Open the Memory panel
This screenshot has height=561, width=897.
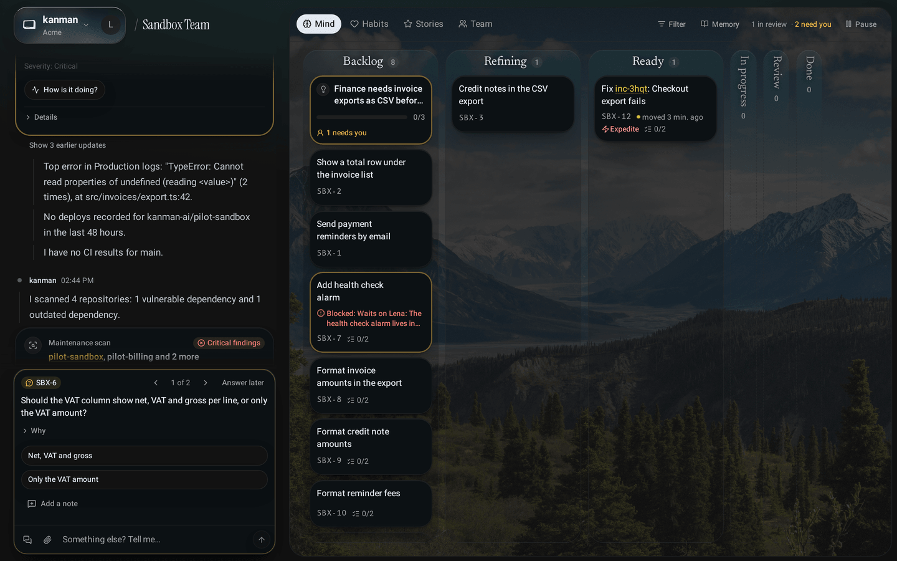coord(719,24)
